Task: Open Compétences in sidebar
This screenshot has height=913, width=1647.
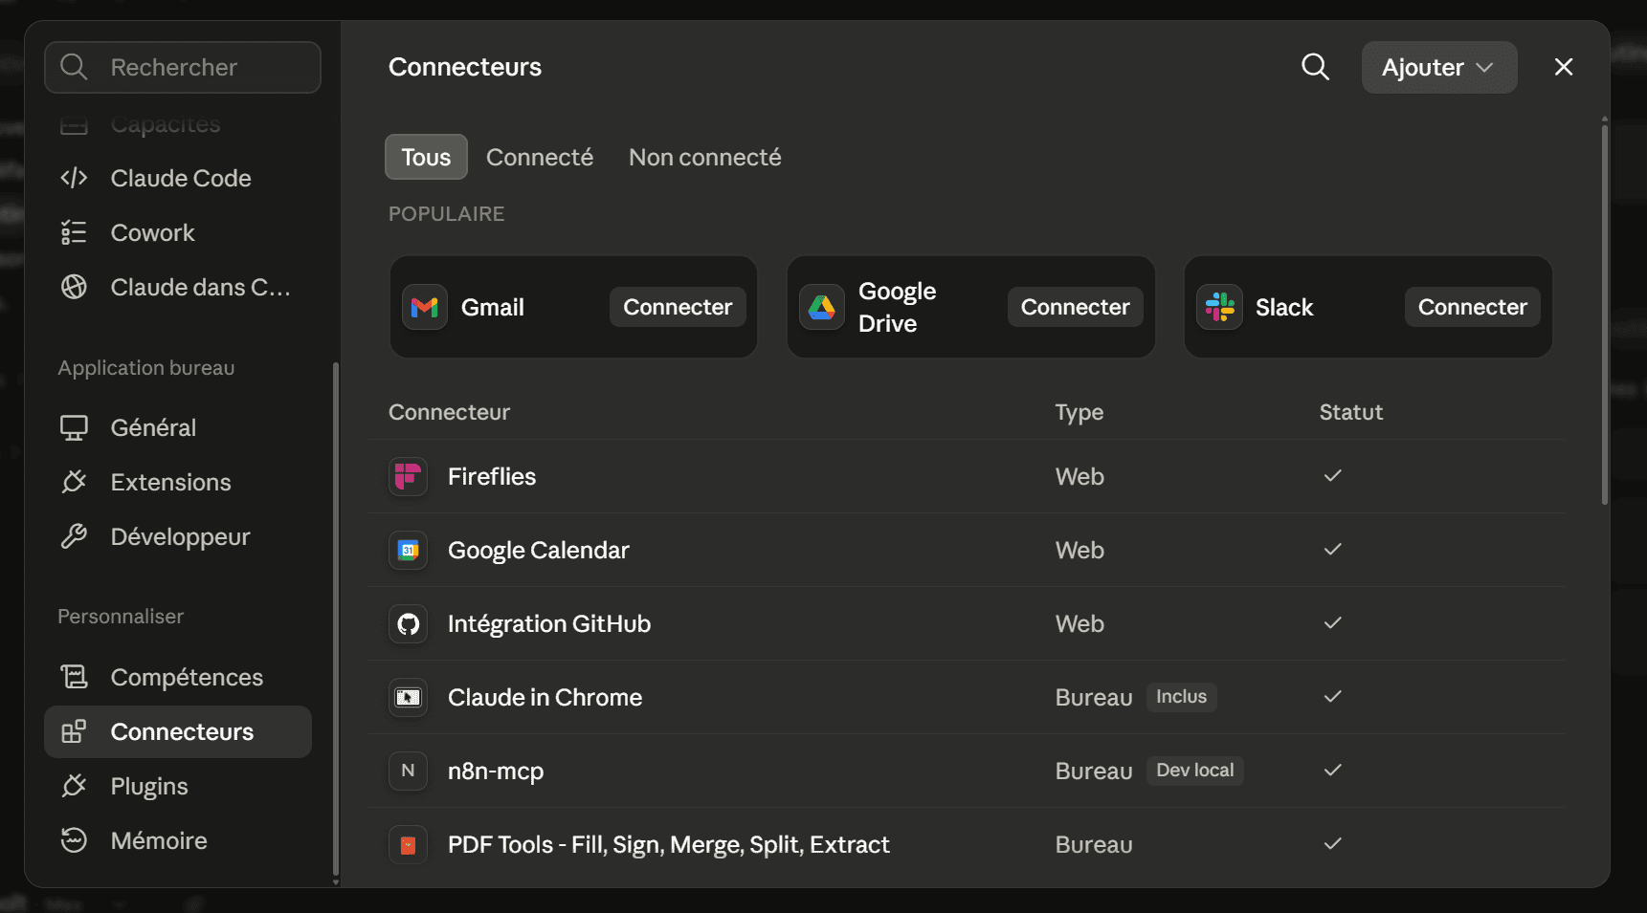Action: [x=178, y=677]
